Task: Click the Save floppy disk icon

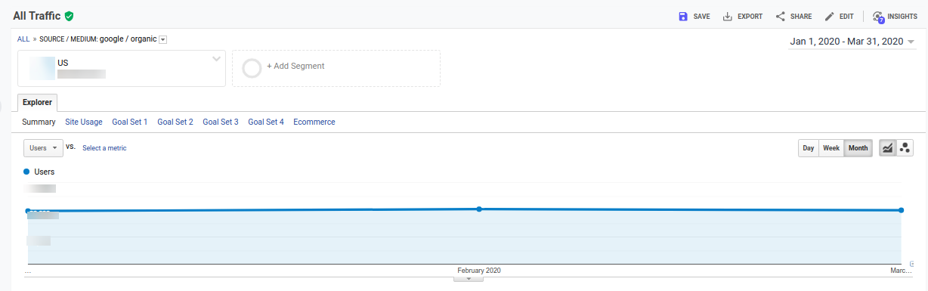Action: [683, 16]
